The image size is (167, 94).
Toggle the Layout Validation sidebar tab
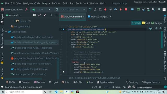[165, 37]
